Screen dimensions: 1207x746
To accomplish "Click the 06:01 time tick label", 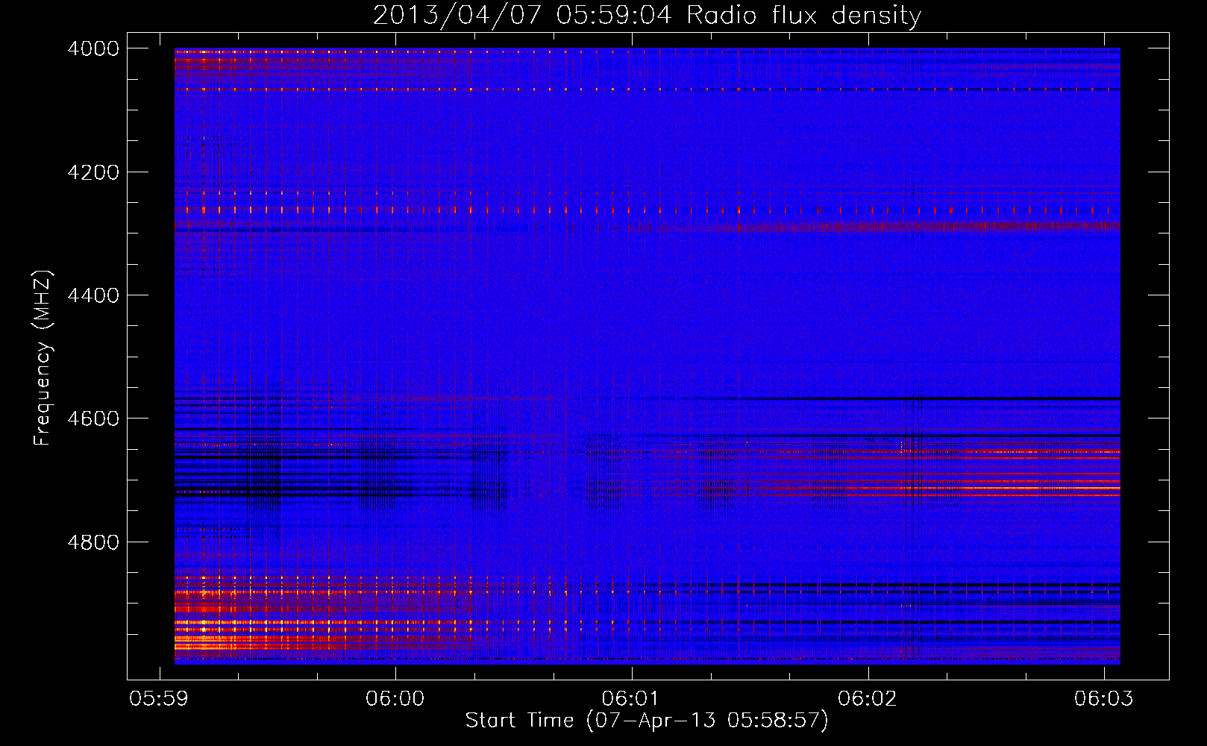I will (x=632, y=698).
